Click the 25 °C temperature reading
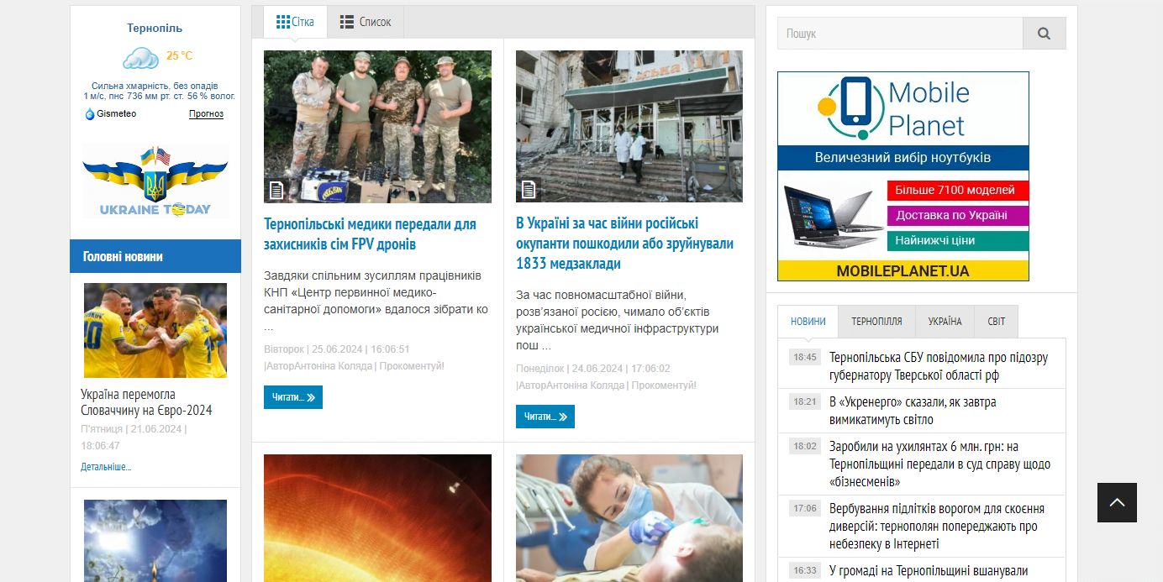1163x582 pixels. [x=179, y=56]
